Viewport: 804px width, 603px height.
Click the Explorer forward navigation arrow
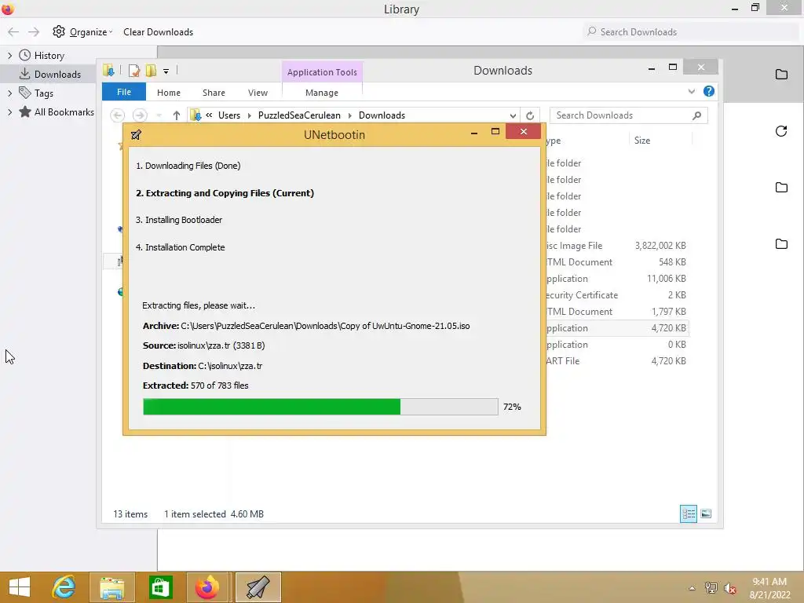(140, 115)
